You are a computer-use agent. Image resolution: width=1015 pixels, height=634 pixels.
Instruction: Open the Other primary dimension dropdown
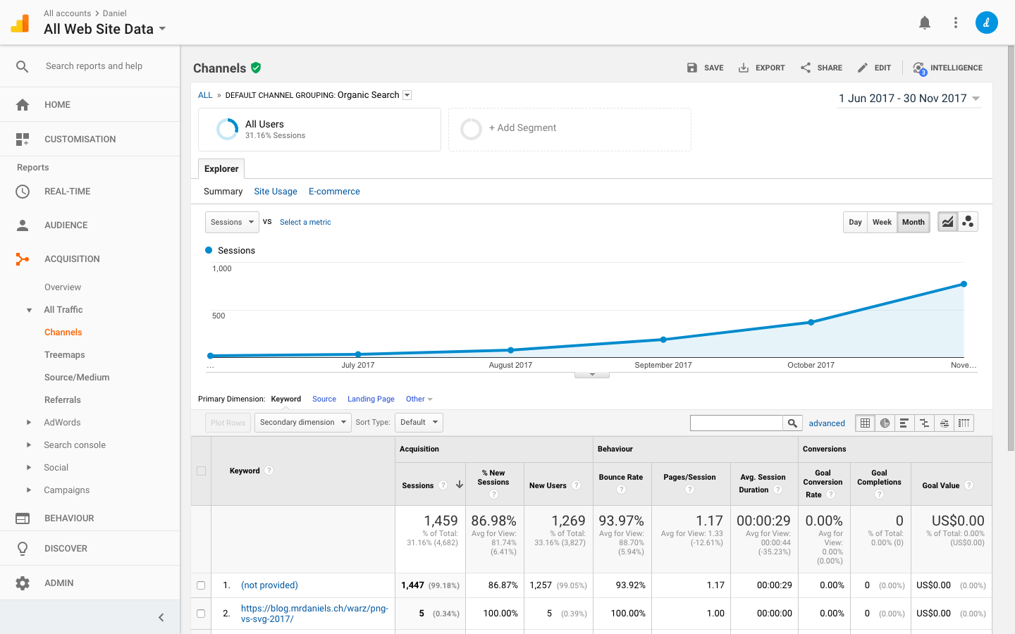tap(419, 399)
